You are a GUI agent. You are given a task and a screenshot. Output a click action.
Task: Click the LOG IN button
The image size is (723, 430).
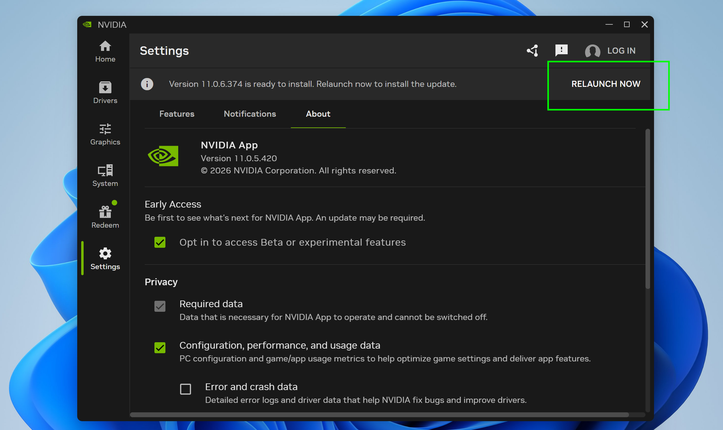pyautogui.click(x=621, y=51)
